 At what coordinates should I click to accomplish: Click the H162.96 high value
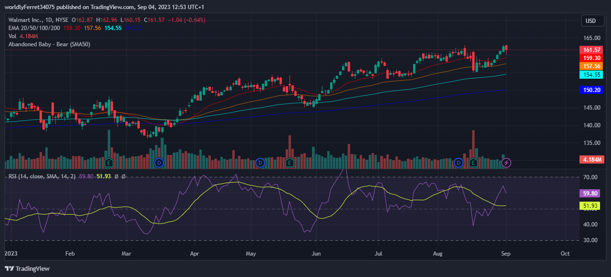[107, 20]
